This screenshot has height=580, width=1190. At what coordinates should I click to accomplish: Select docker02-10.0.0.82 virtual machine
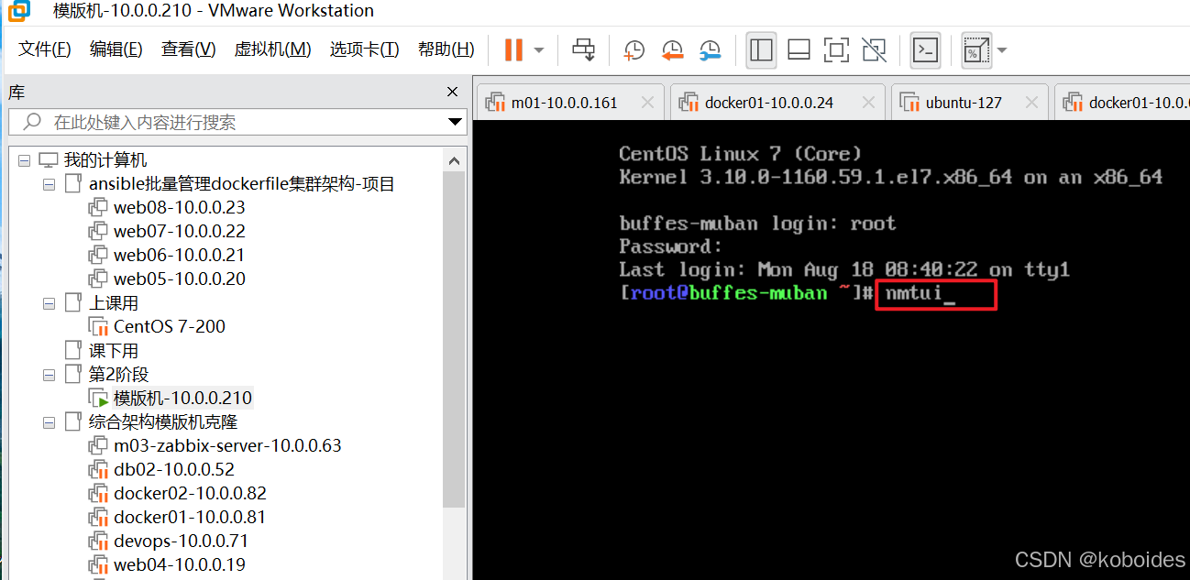click(x=190, y=494)
